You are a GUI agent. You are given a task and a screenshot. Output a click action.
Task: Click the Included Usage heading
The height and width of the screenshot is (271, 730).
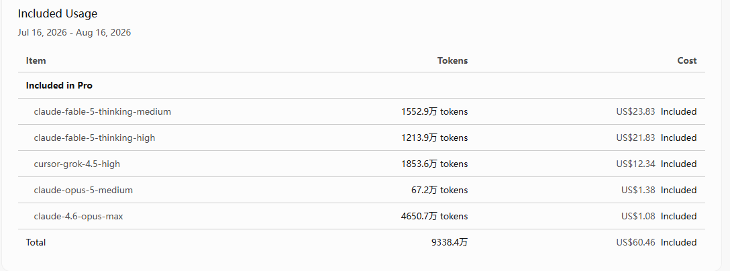click(x=57, y=14)
